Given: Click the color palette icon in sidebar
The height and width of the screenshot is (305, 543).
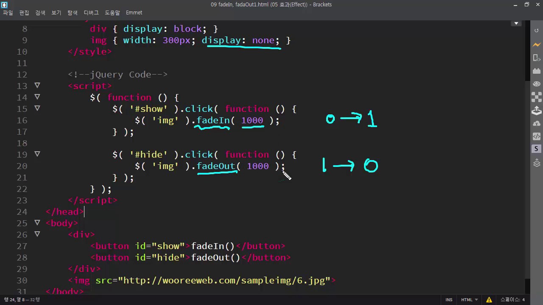Looking at the screenshot, I should click(x=536, y=84).
